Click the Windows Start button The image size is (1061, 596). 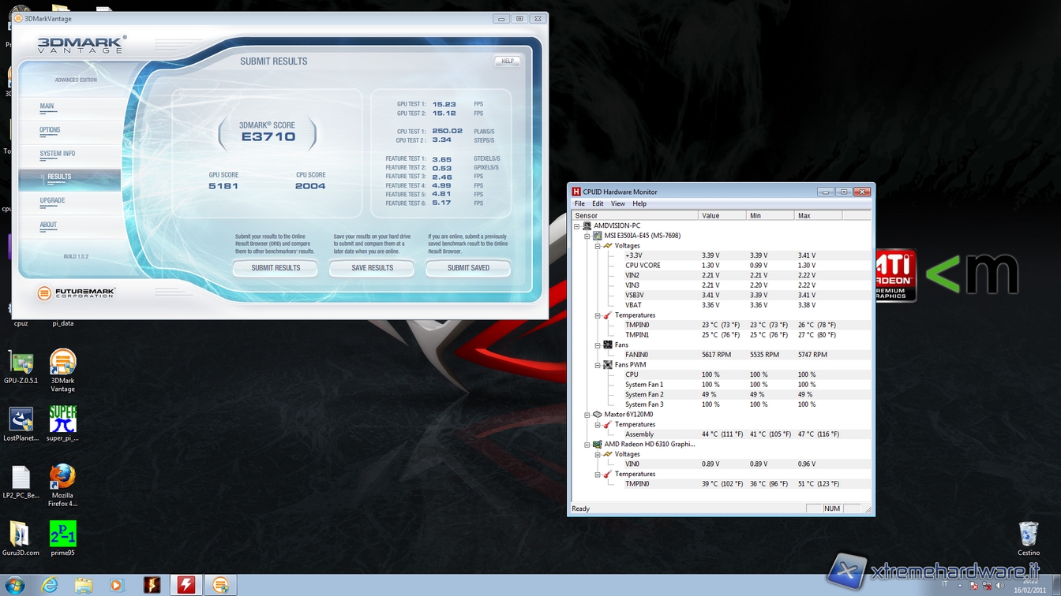[x=14, y=585]
